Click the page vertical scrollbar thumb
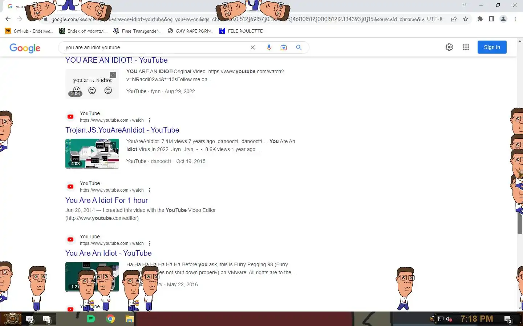Image resolution: width=523 pixels, height=326 pixels. (x=520, y=223)
